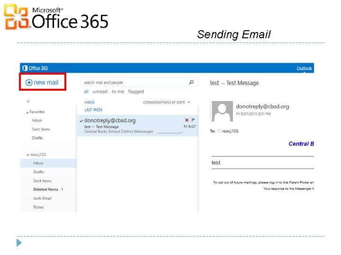The width and height of the screenshot is (341, 255).
Task: Click the new mail plus icon
Action: point(29,83)
